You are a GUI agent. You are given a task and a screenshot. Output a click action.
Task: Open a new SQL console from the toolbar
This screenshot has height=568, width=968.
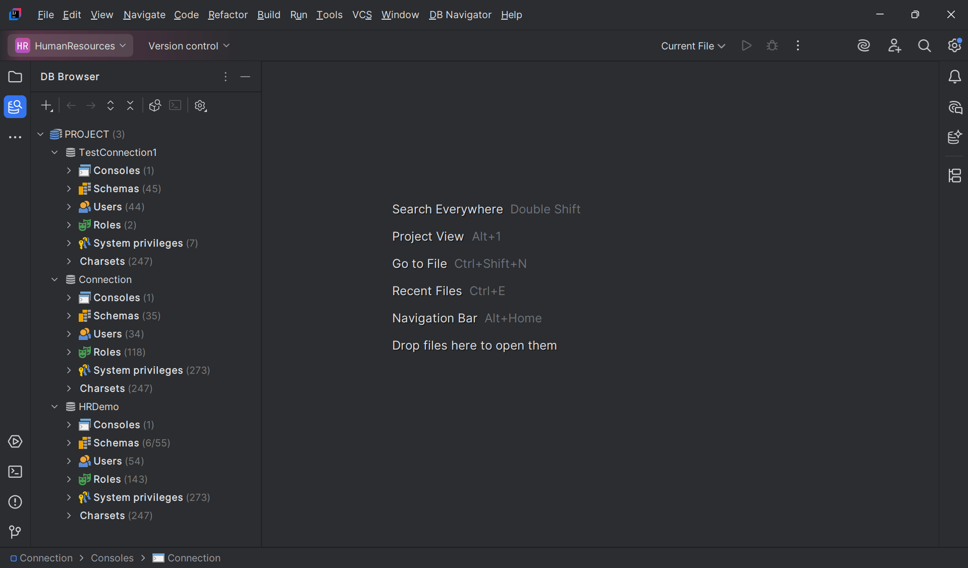tap(175, 105)
